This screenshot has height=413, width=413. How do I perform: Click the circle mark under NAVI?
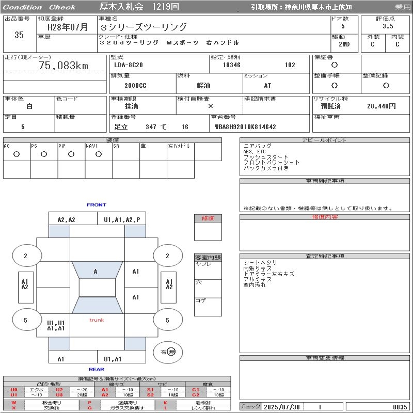[99, 154]
